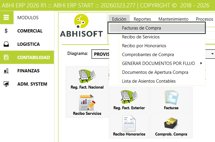Open the Procesos menu

click(x=204, y=19)
